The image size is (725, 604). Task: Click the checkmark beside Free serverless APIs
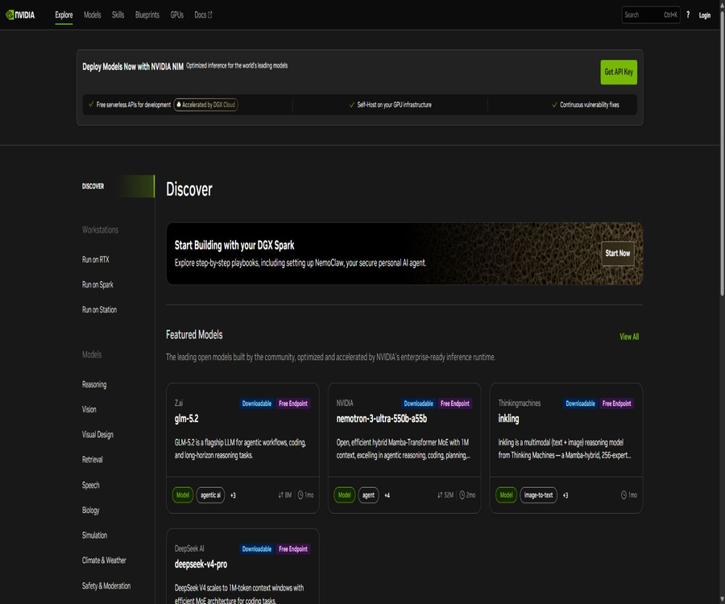coord(91,105)
